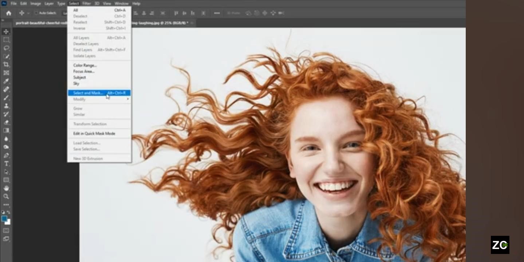The height and width of the screenshot is (262, 524).
Task: Click the foreground color swatch
Action: pos(4,219)
